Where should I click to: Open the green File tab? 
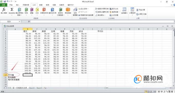click(4, 5)
